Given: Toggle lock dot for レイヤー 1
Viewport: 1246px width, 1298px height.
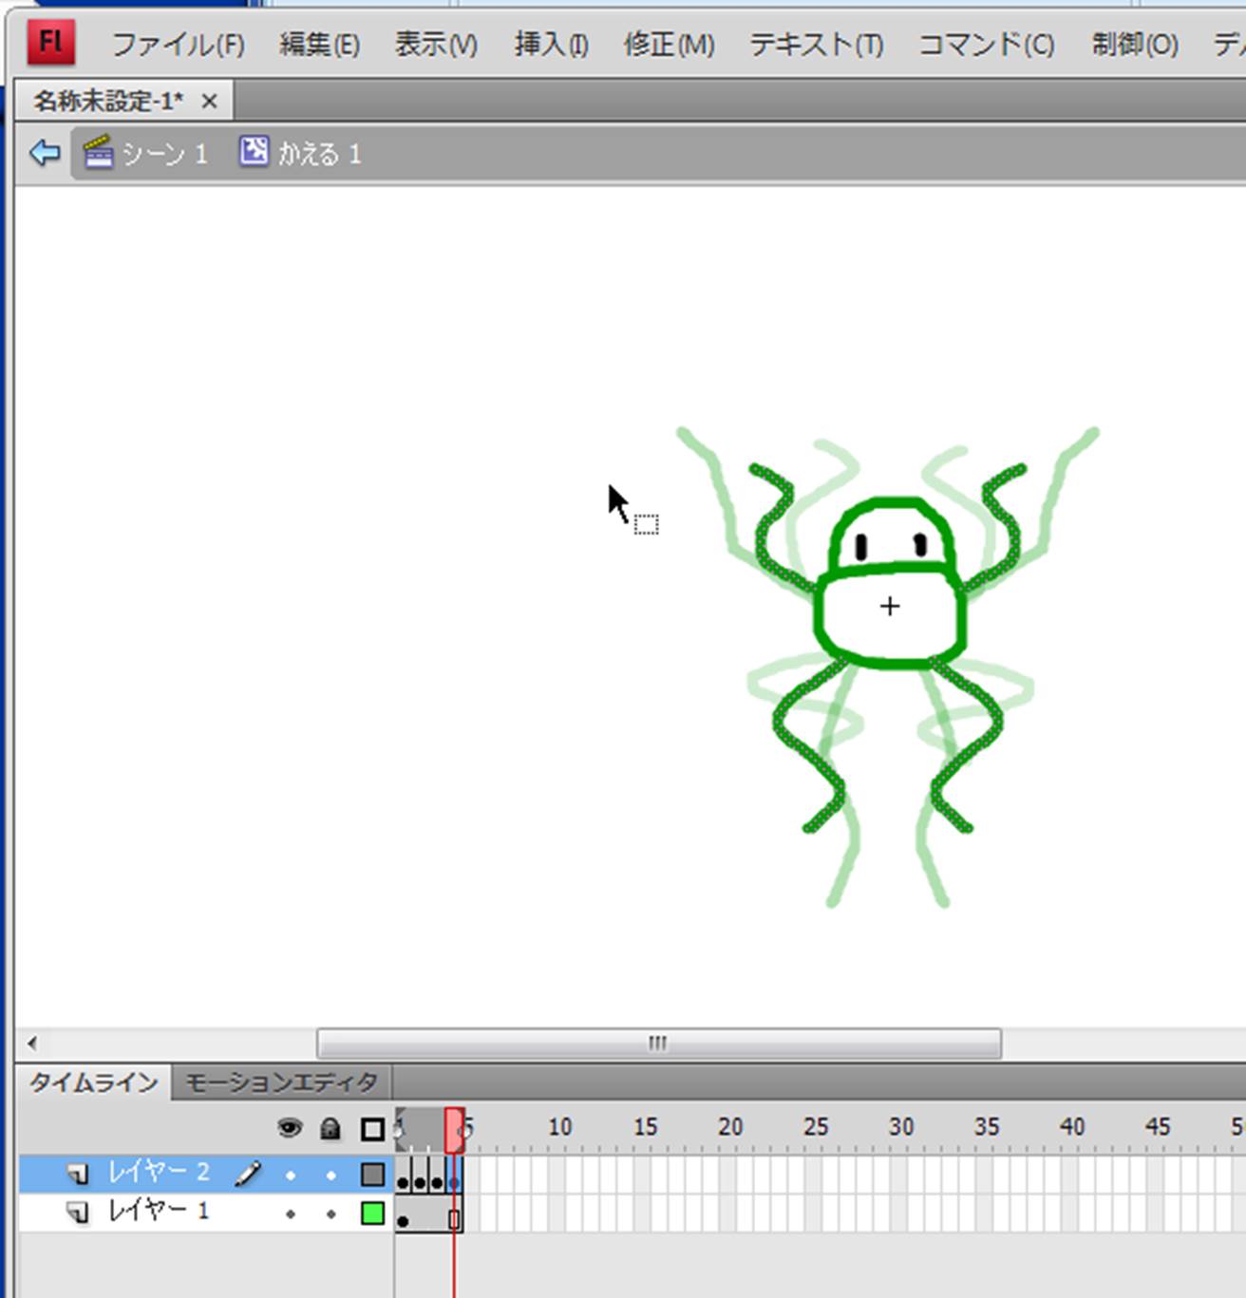Looking at the screenshot, I should [x=330, y=1213].
